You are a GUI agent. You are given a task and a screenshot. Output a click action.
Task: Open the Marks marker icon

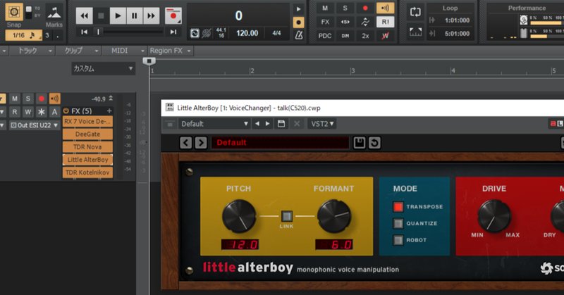tap(54, 13)
